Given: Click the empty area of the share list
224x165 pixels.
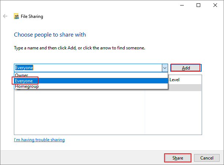Looking at the screenshot, I should [79, 113].
